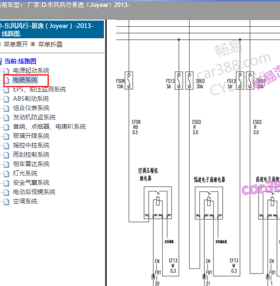This screenshot has width=280, height=286.
Task: Open 玻璃升降系统 entry
Action: 31,136
